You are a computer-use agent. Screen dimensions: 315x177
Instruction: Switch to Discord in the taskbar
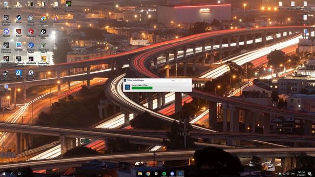(x=172, y=174)
